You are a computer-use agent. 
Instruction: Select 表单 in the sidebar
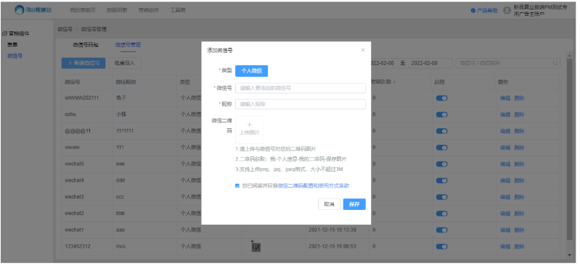pyautogui.click(x=12, y=45)
